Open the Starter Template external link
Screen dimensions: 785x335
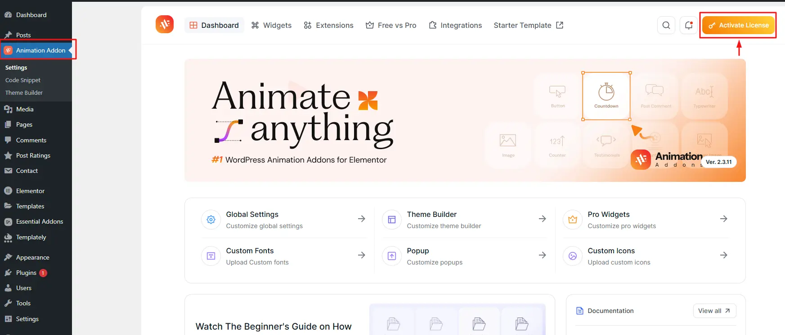(529, 25)
